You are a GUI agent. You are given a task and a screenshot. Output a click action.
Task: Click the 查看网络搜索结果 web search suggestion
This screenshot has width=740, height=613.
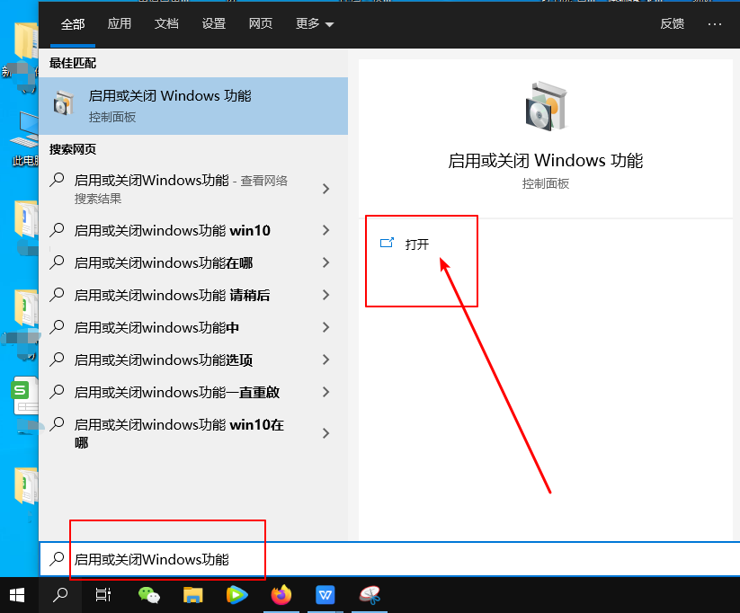coord(180,188)
